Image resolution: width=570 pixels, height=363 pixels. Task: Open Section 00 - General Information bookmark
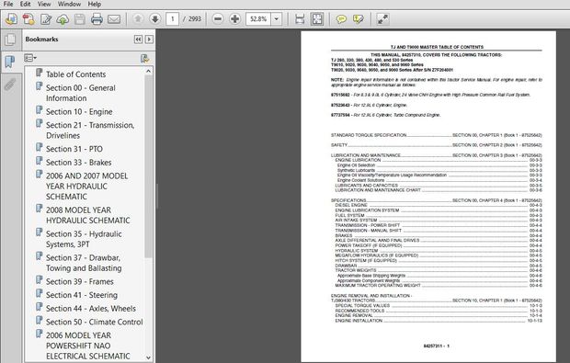tap(81, 93)
